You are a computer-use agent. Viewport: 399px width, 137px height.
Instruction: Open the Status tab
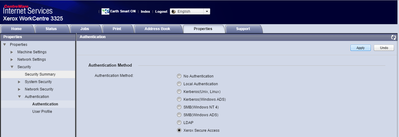coord(51,29)
